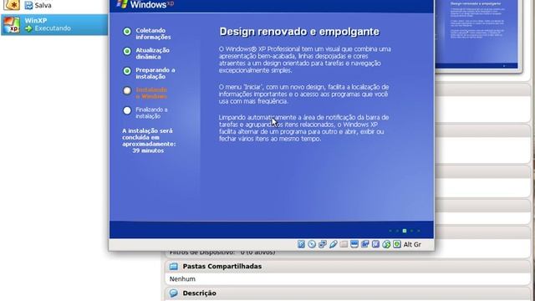This screenshot has width=535, height=301.
Task: Click the Descrição speech bubble icon
Action: click(x=174, y=293)
